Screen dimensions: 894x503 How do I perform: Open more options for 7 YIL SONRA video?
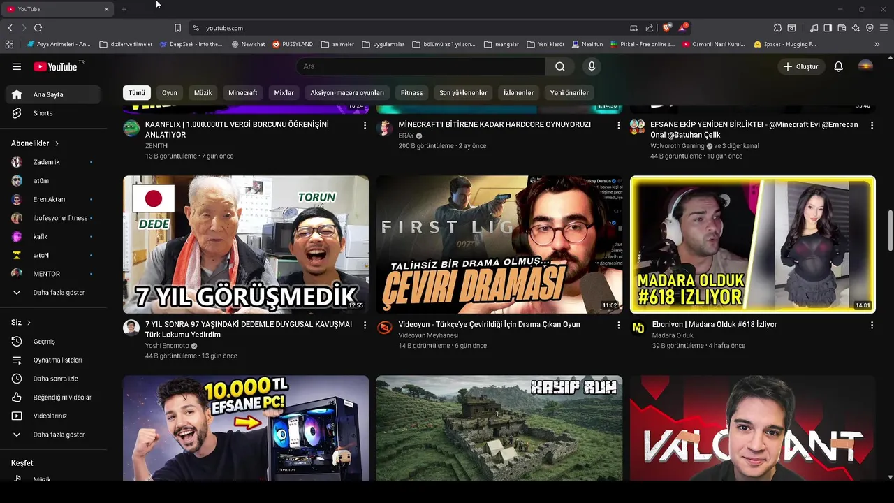click(365, 325)
